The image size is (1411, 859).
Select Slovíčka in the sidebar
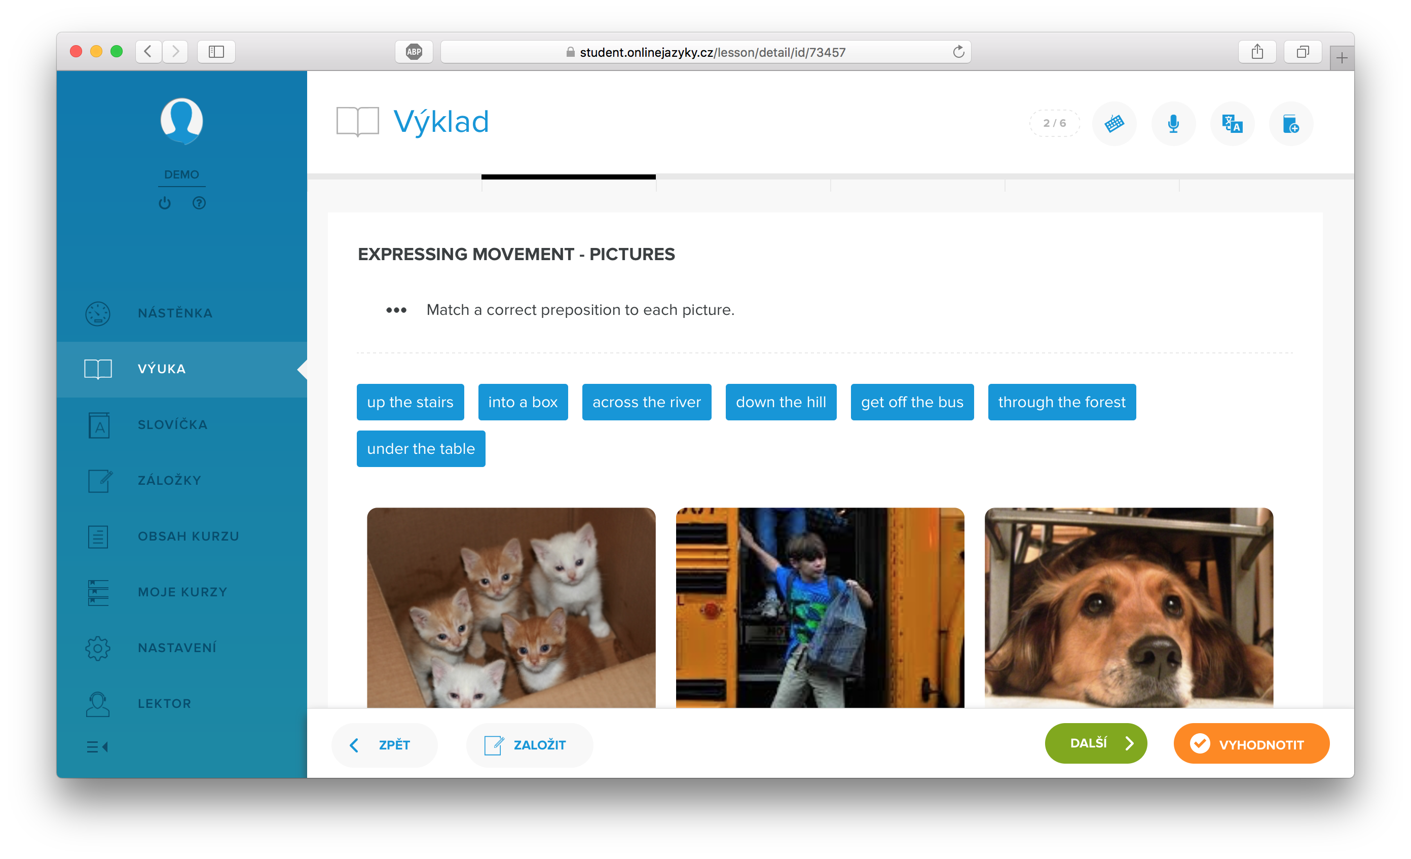click(172, 424)
